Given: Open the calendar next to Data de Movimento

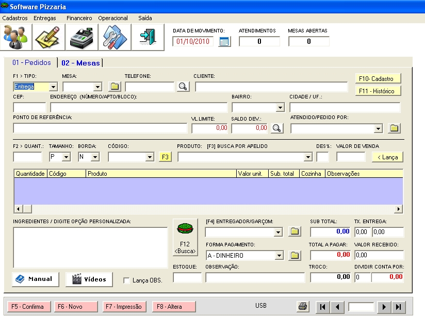Looking at the screenshot, I should [x=224, y=42].
